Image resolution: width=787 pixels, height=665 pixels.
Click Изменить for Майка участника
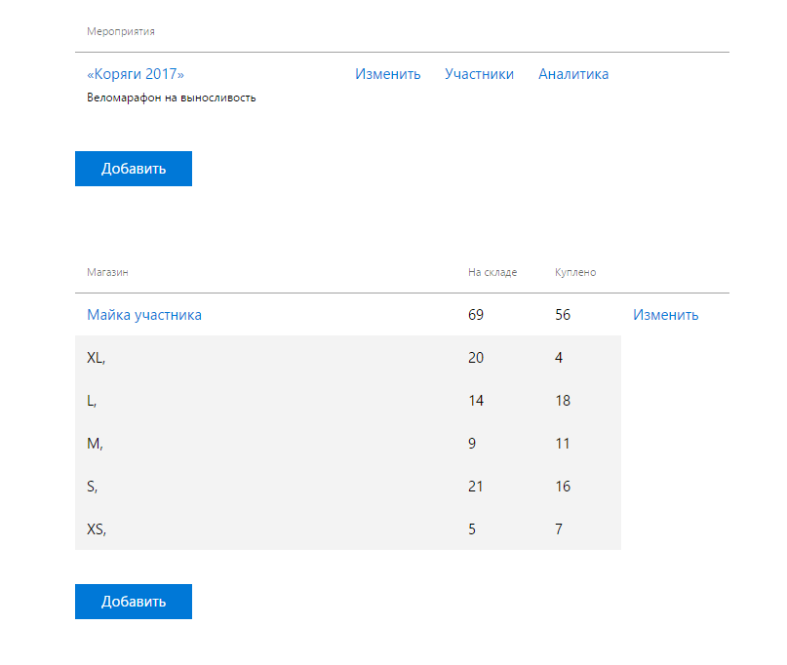[665, 315]
